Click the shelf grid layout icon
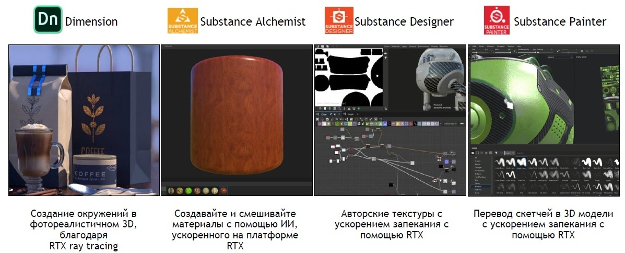This screenshot has height=253, width=625. (490, 153)
